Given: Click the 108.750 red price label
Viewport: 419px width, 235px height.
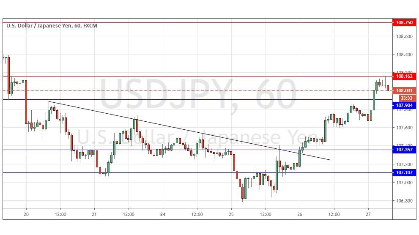Looking at the screenshot, I should (x=404, y=22).
